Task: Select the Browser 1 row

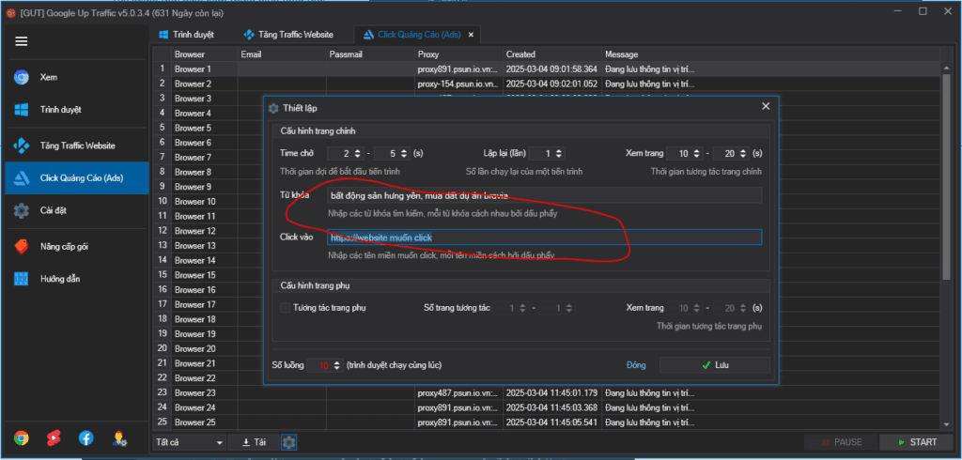Action: click(x=546, y=69)
